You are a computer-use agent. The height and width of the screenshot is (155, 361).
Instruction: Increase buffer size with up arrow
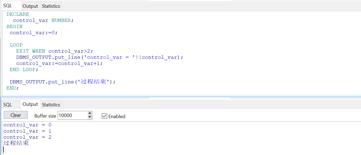[90, 113]
